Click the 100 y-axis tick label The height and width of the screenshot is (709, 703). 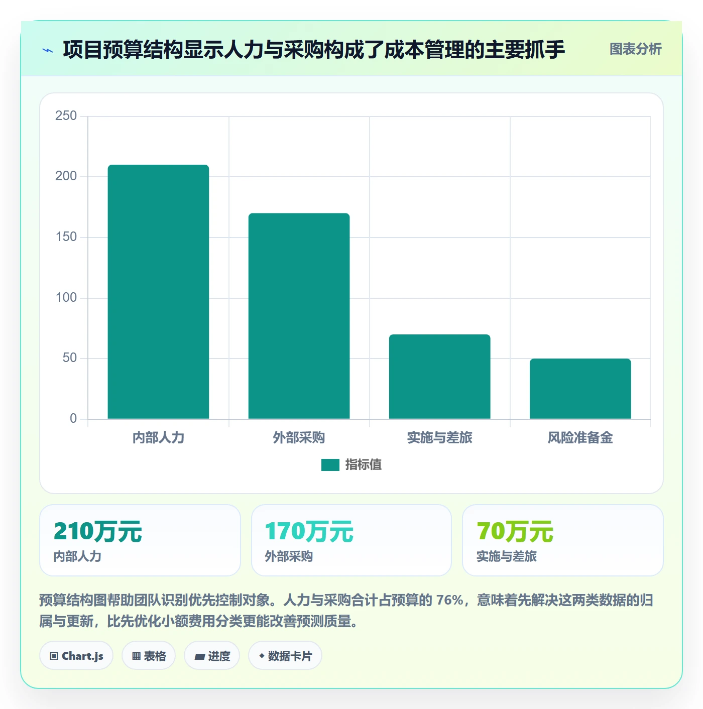pos(66,298)
